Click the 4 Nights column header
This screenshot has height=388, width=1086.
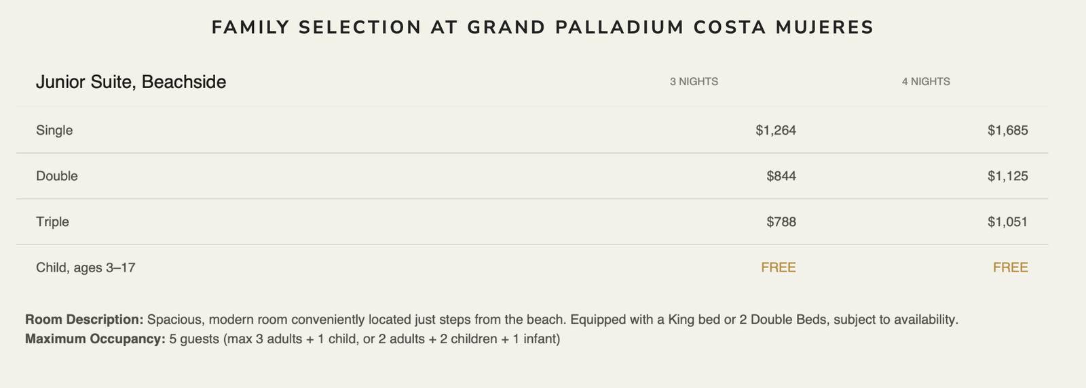tap(926, 82)
